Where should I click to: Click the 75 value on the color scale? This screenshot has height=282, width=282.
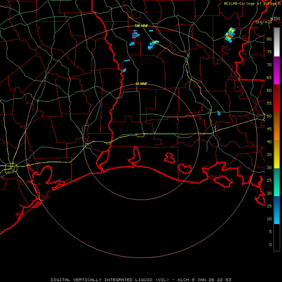[269, 52]
